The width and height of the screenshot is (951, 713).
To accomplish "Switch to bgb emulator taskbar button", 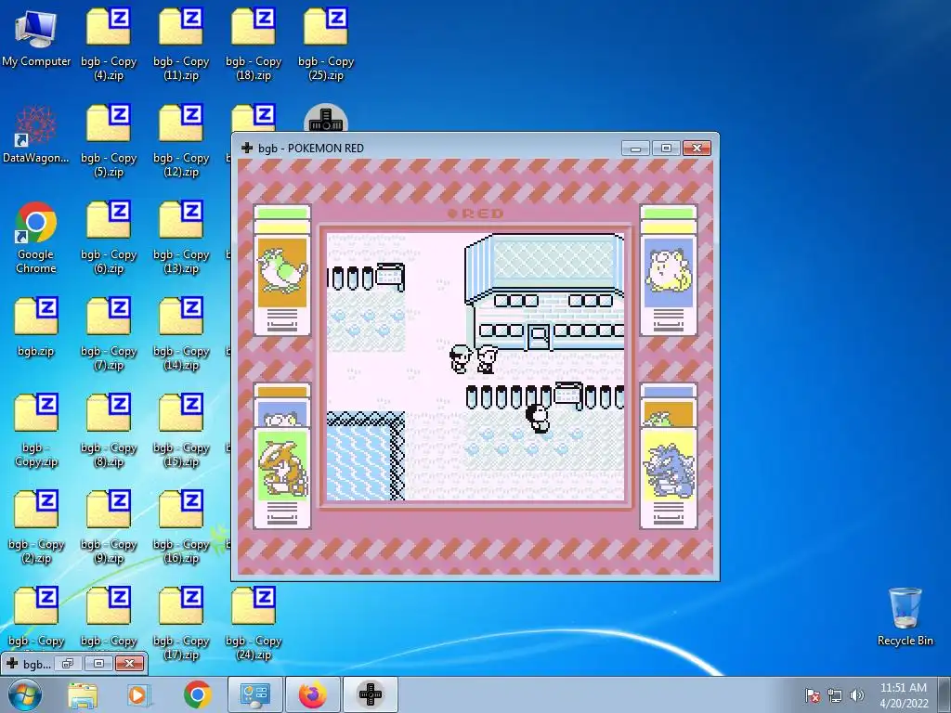I will point(371,694).
